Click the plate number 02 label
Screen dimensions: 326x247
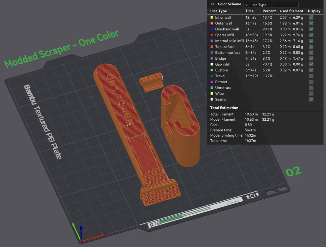coord(293,172)
